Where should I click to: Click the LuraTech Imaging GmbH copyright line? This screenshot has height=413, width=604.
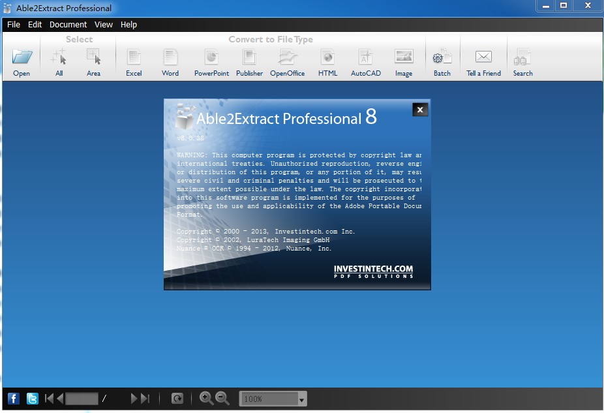[x=253, y=239]
